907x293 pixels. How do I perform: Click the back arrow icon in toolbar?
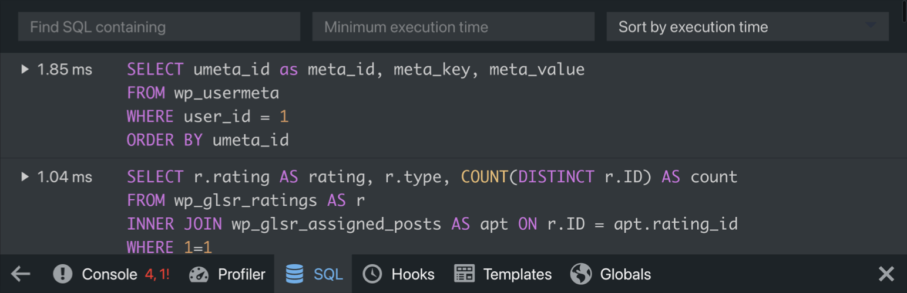[21, 274]
